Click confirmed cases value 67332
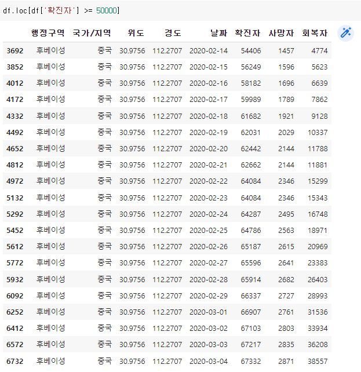 (x=251, y=362)
